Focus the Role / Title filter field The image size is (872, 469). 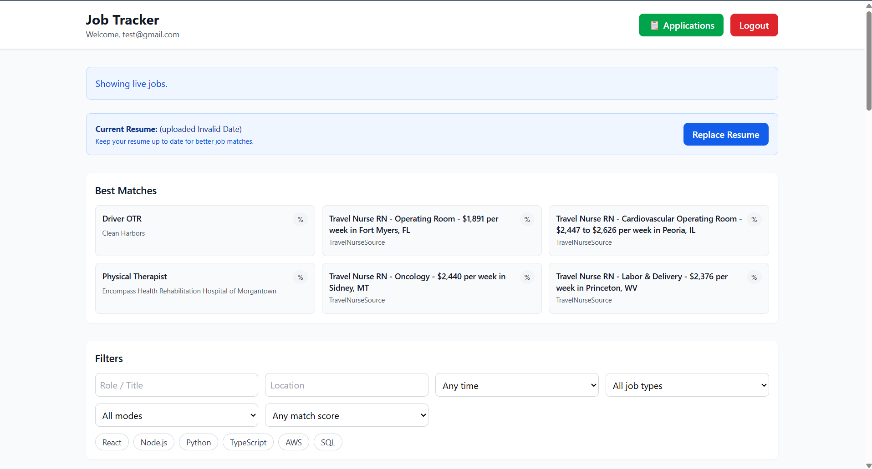(177, 385)
